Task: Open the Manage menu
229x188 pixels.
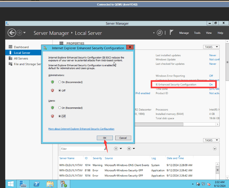Action: [184, 33]
